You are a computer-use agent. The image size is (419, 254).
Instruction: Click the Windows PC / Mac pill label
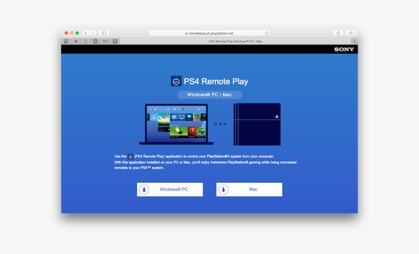tap(209, 95)
